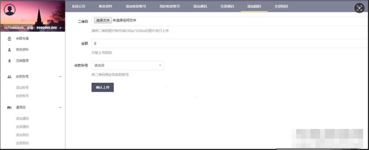Switch to the 添加通码 tab
The height and width of the screenshot is (150, 369).
click(x=200, y=6)
